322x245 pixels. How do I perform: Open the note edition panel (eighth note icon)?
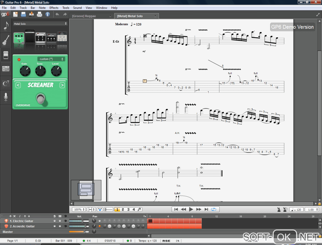6,26
